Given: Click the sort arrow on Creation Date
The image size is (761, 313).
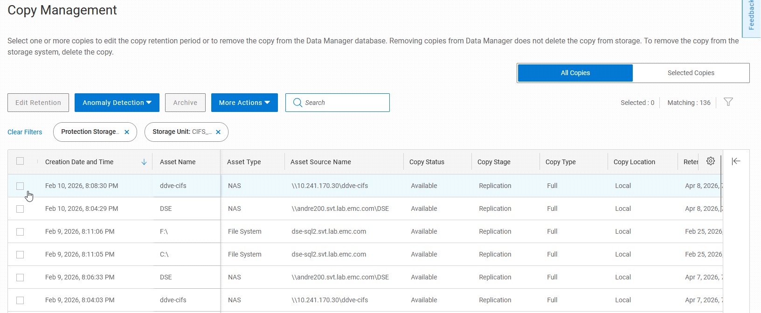Looking at the screenshot, I should [x=144, y=162].
